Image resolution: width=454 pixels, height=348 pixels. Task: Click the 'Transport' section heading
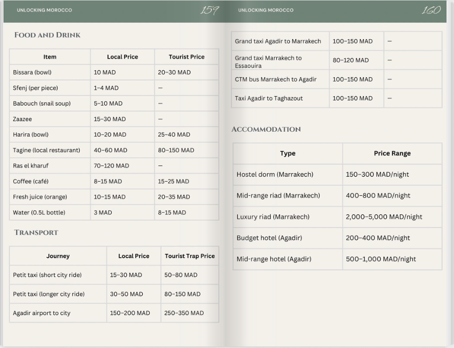[36, 233]
